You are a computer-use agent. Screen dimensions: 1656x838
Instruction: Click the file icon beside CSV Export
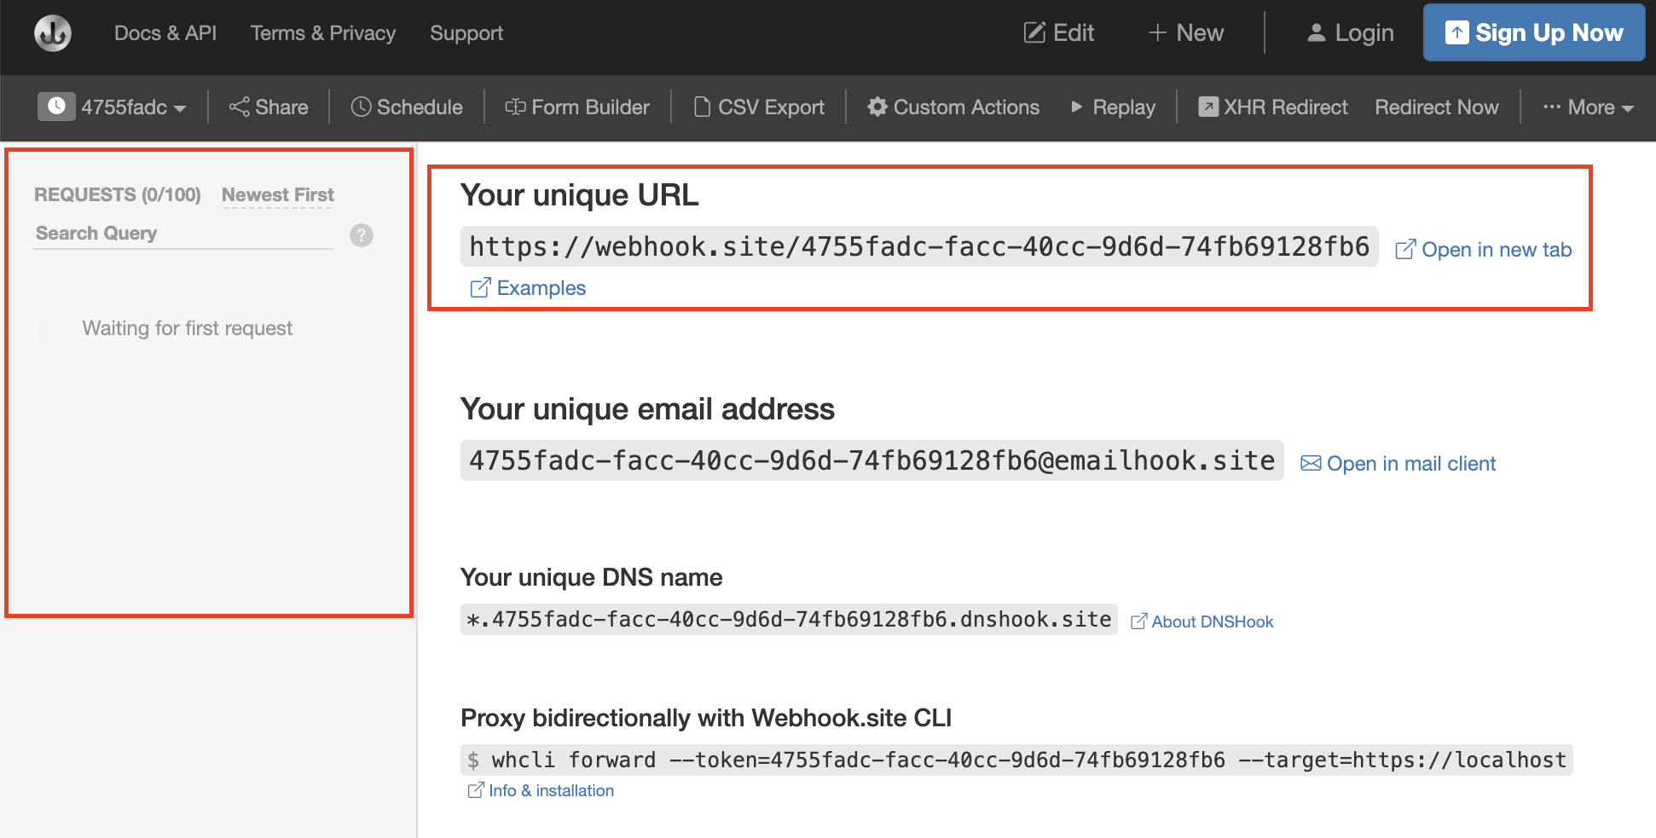click(x=702, y=107)
